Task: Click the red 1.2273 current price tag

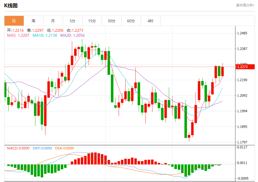Action: (x=245, y=67)
